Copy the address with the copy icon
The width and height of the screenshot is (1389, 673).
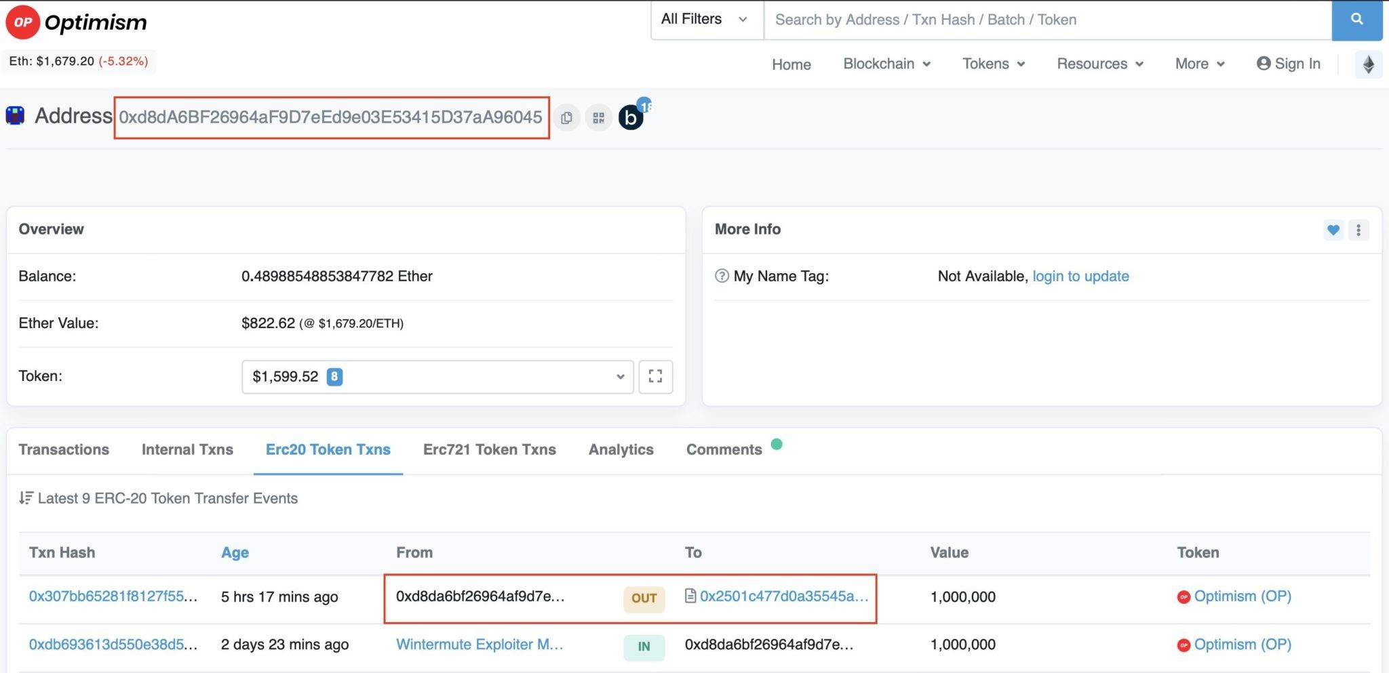pos(566,118)
